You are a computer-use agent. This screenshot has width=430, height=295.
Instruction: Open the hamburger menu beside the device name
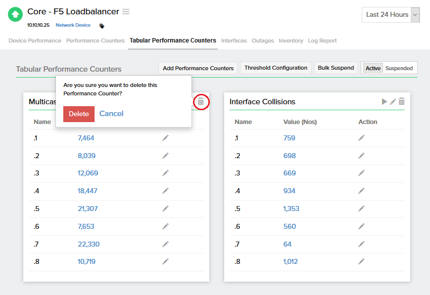[x=126, y=12]
